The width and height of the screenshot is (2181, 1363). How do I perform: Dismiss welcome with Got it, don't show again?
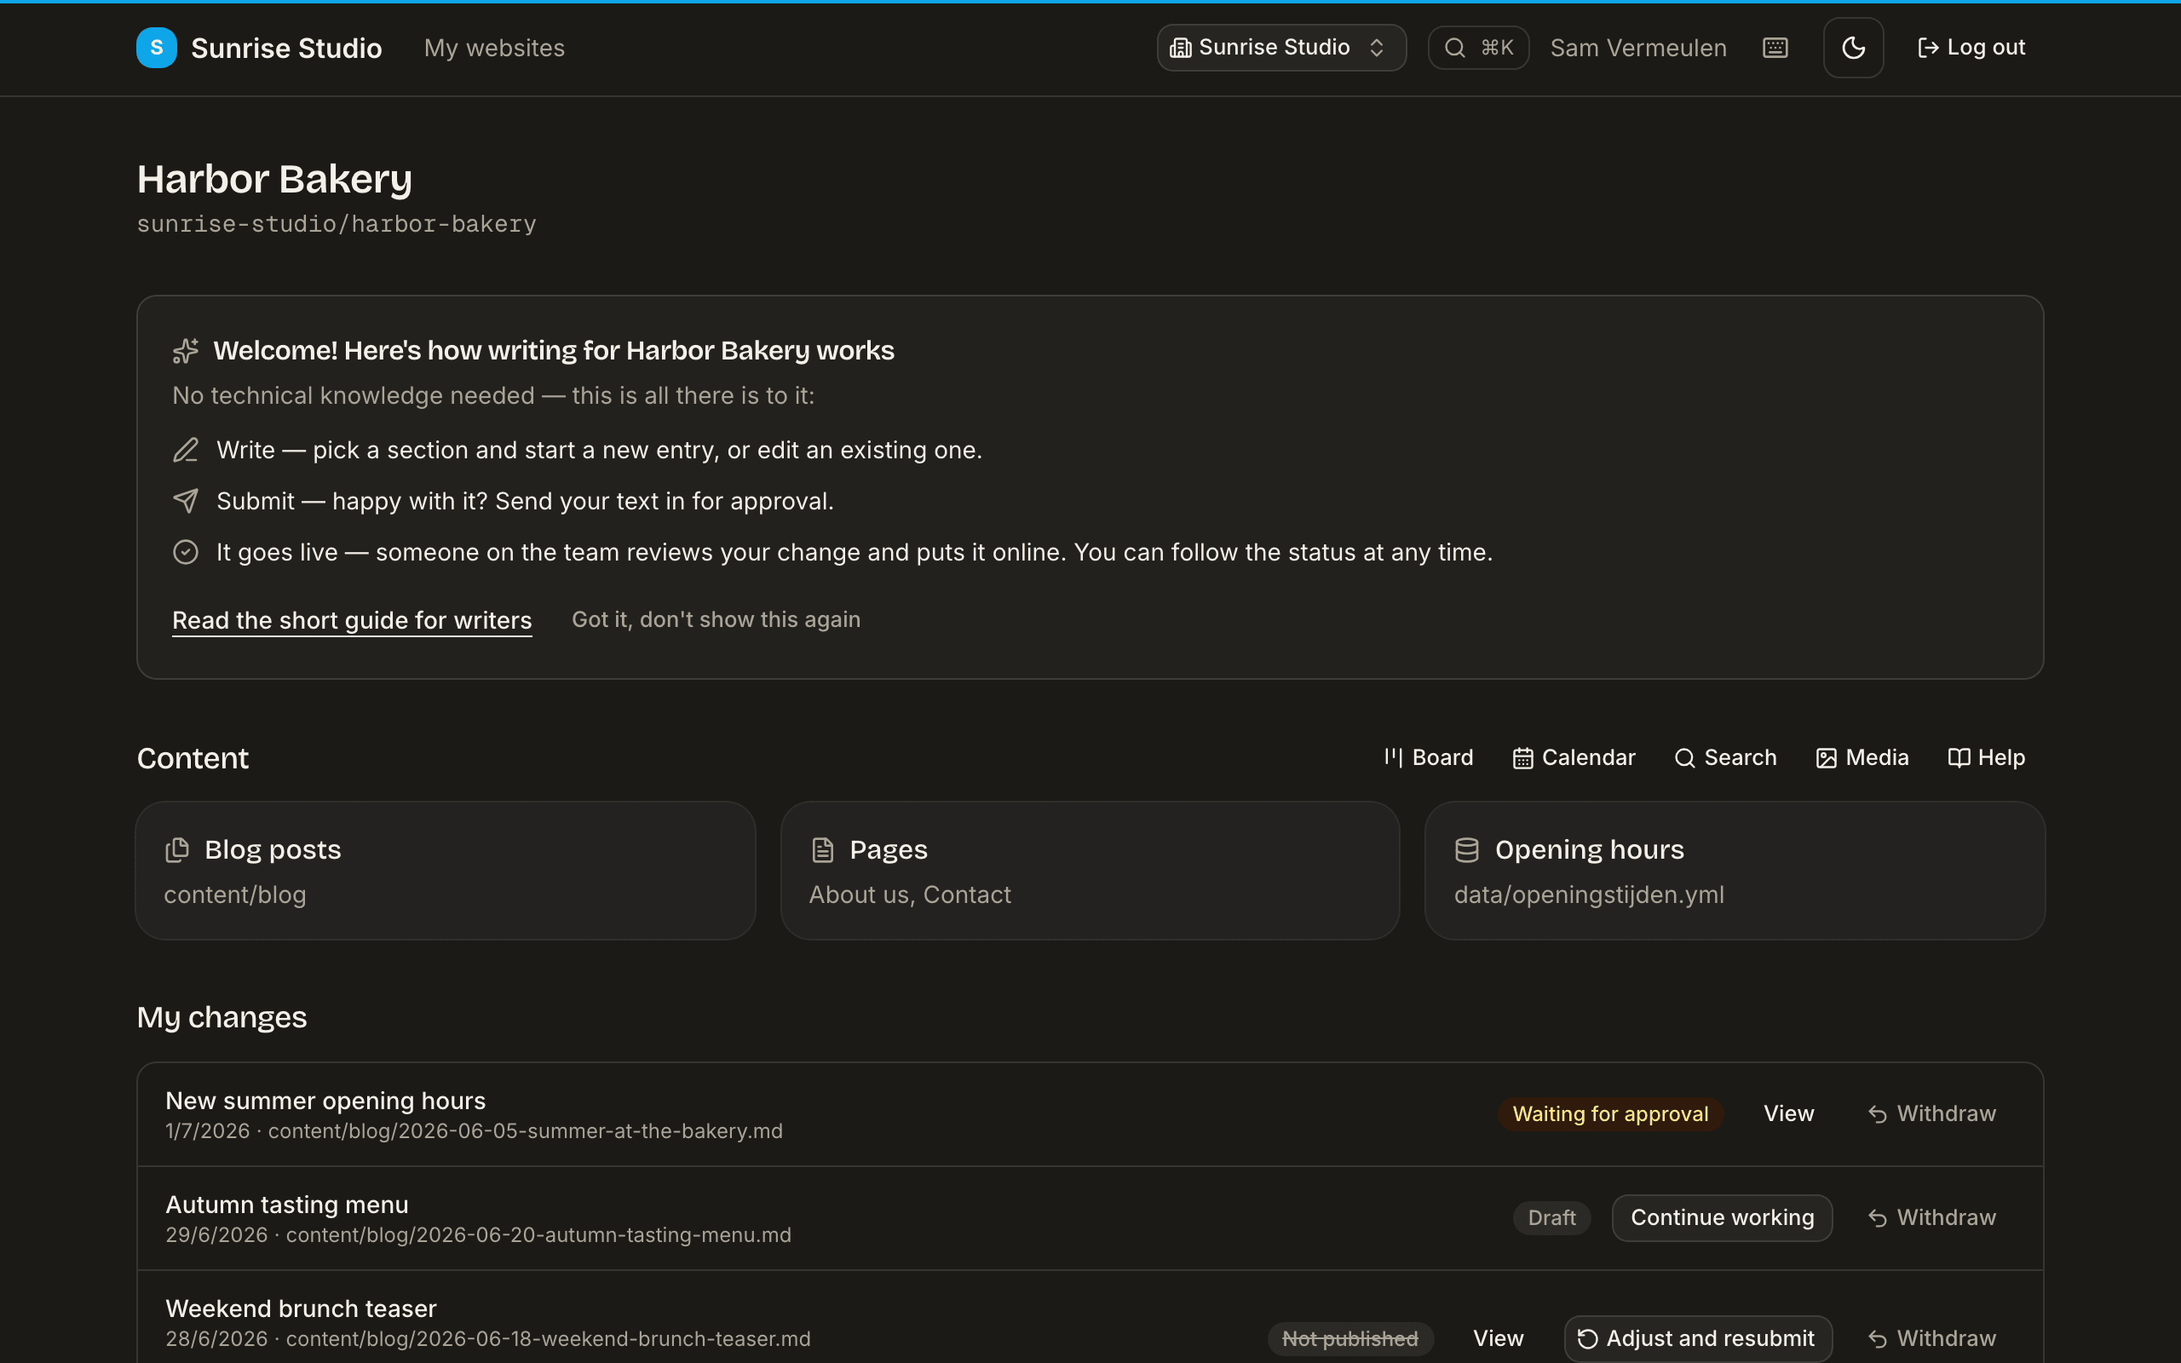[716, 619]
